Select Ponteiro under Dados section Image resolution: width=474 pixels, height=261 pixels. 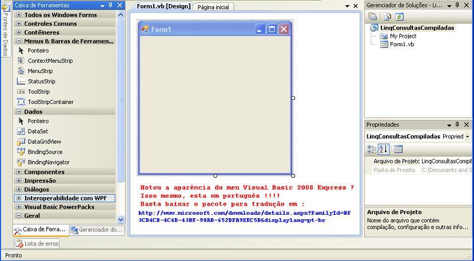(38, 121)
